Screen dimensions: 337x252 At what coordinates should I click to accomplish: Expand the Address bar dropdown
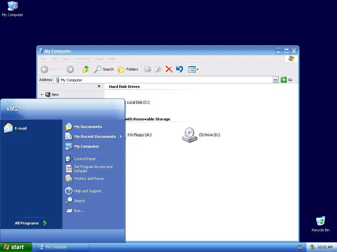tap(275, 80)
